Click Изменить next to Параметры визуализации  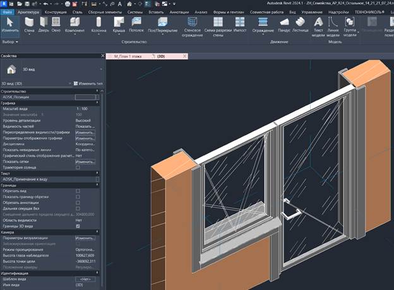(85, 238)
